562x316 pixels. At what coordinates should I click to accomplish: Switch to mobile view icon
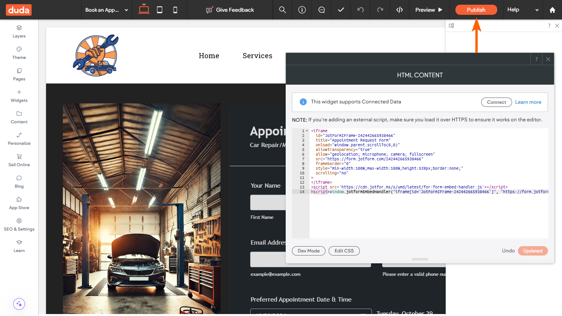(175, 10)
